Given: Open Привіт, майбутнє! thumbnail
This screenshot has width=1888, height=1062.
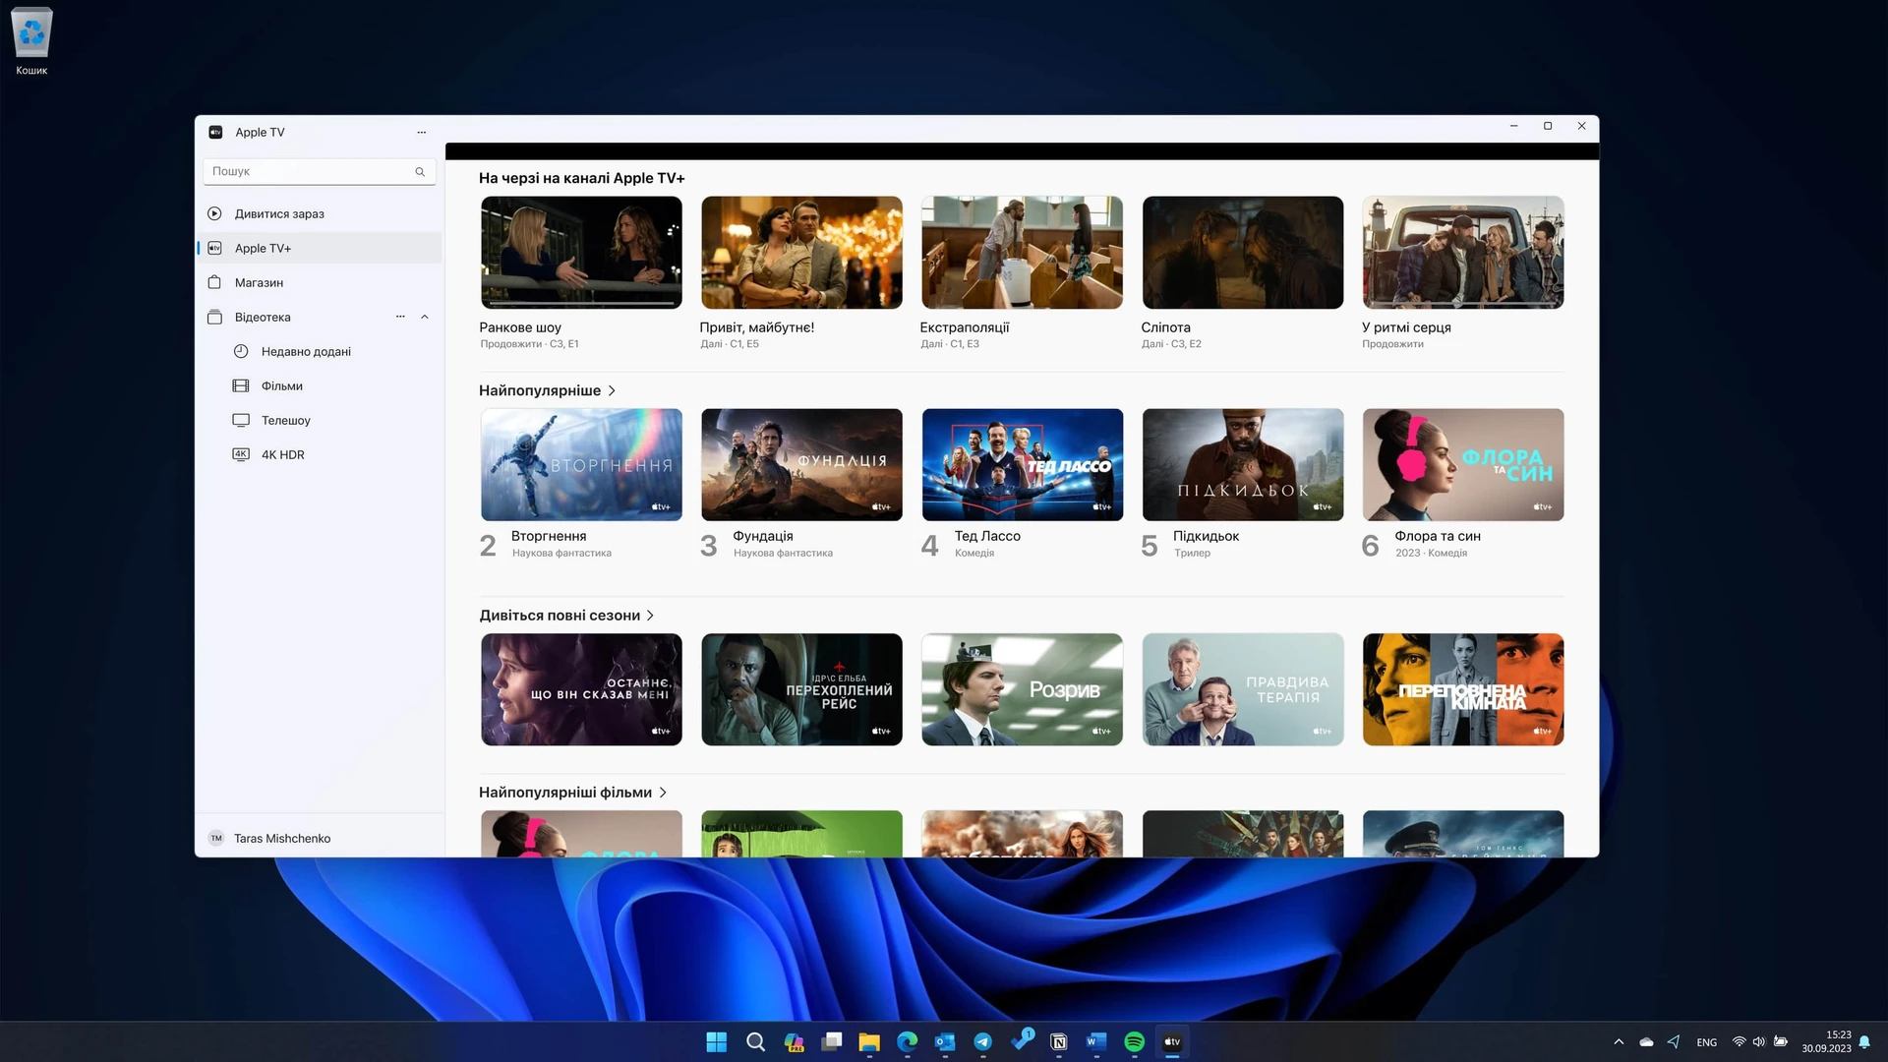Looking at the screenshot, I should coord(801,252).
